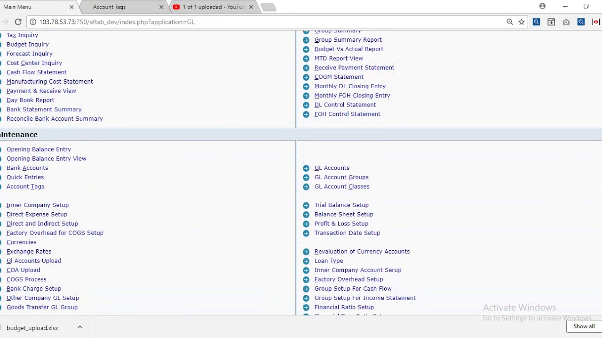Click arrow icon beside Trial Balance Setup
Viewport: 602px width, 338px height.
(x=306, y=205)
